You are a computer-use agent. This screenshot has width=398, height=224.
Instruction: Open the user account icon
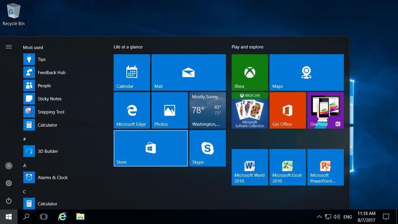(x=9, y=166)
